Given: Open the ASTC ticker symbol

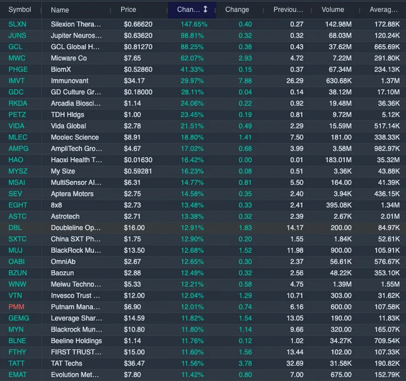Looking at the screenshot, I should pyautogui.click(x=17, y=216).
